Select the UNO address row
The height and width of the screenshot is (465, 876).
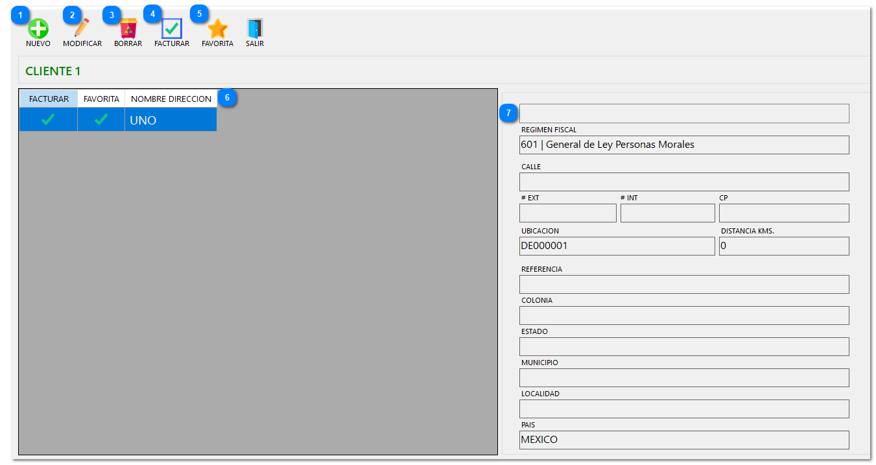pos(170,120)
